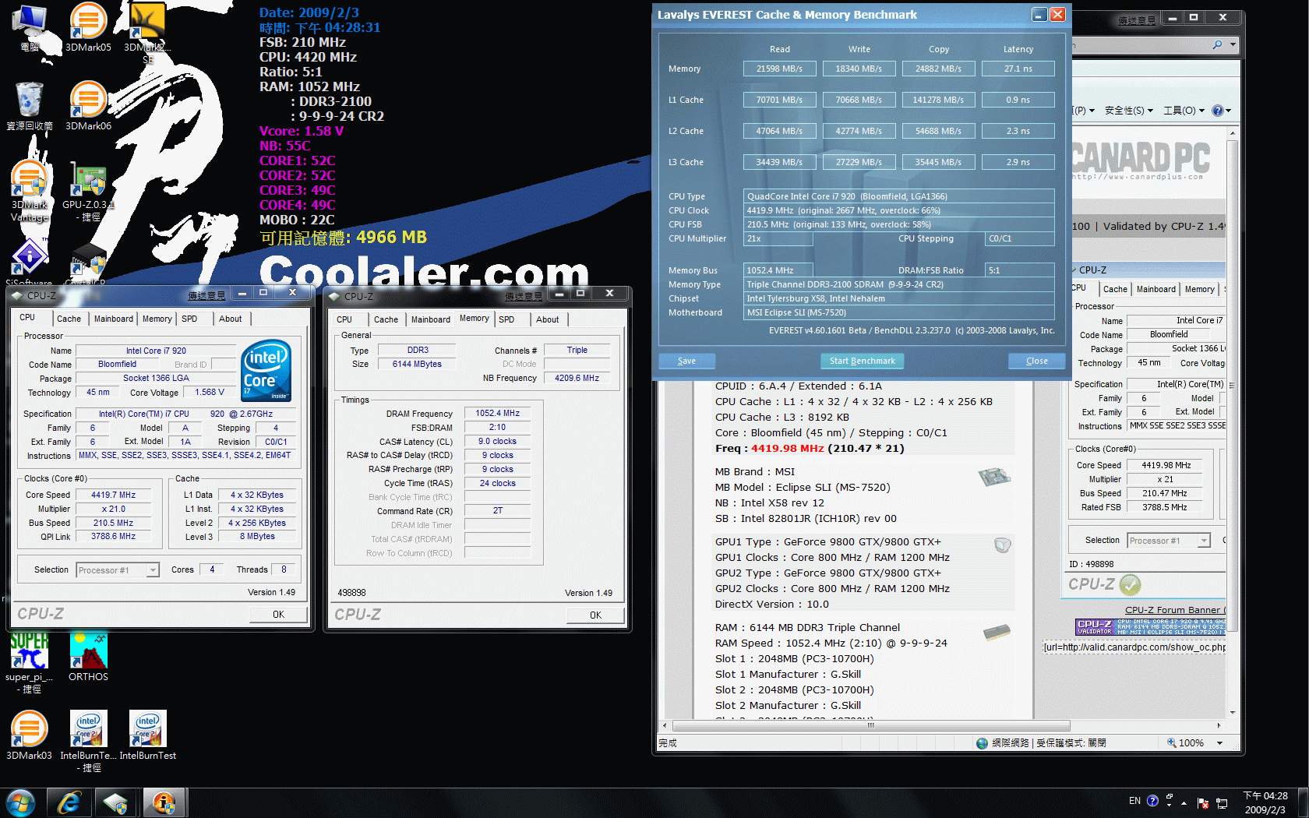The width and height of the screenshot is (1309, 818).
Task: Open the IE Tools menu dropdown
Action: [1184, 111]
